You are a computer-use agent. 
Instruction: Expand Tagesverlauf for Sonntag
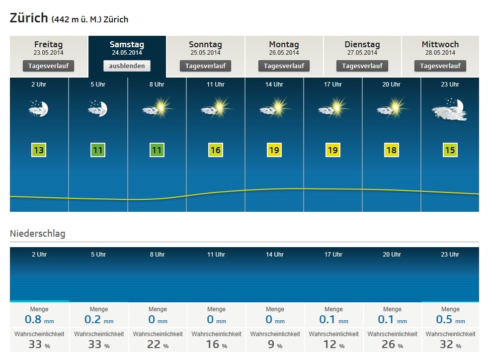coord(205,66)
